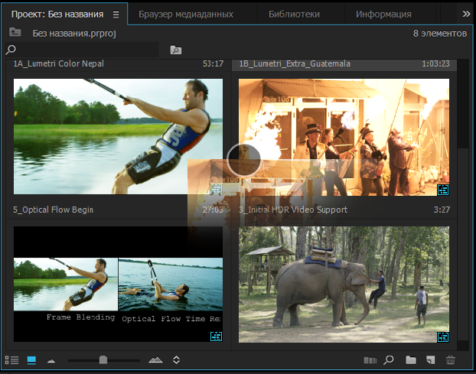
Task: Switch to the Браузер медиаданных tab
Action: coord(186,15)
